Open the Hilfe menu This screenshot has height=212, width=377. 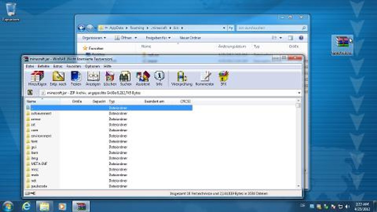(108, 66)
